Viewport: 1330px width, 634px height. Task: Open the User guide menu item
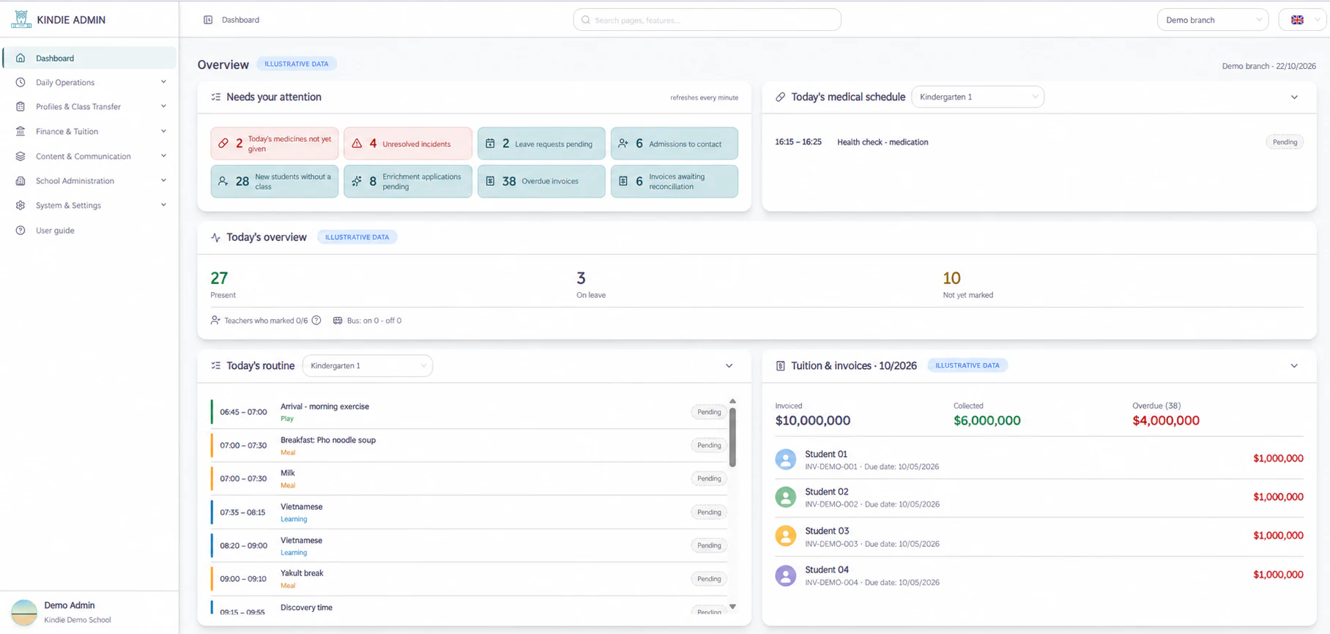[89, 230]
